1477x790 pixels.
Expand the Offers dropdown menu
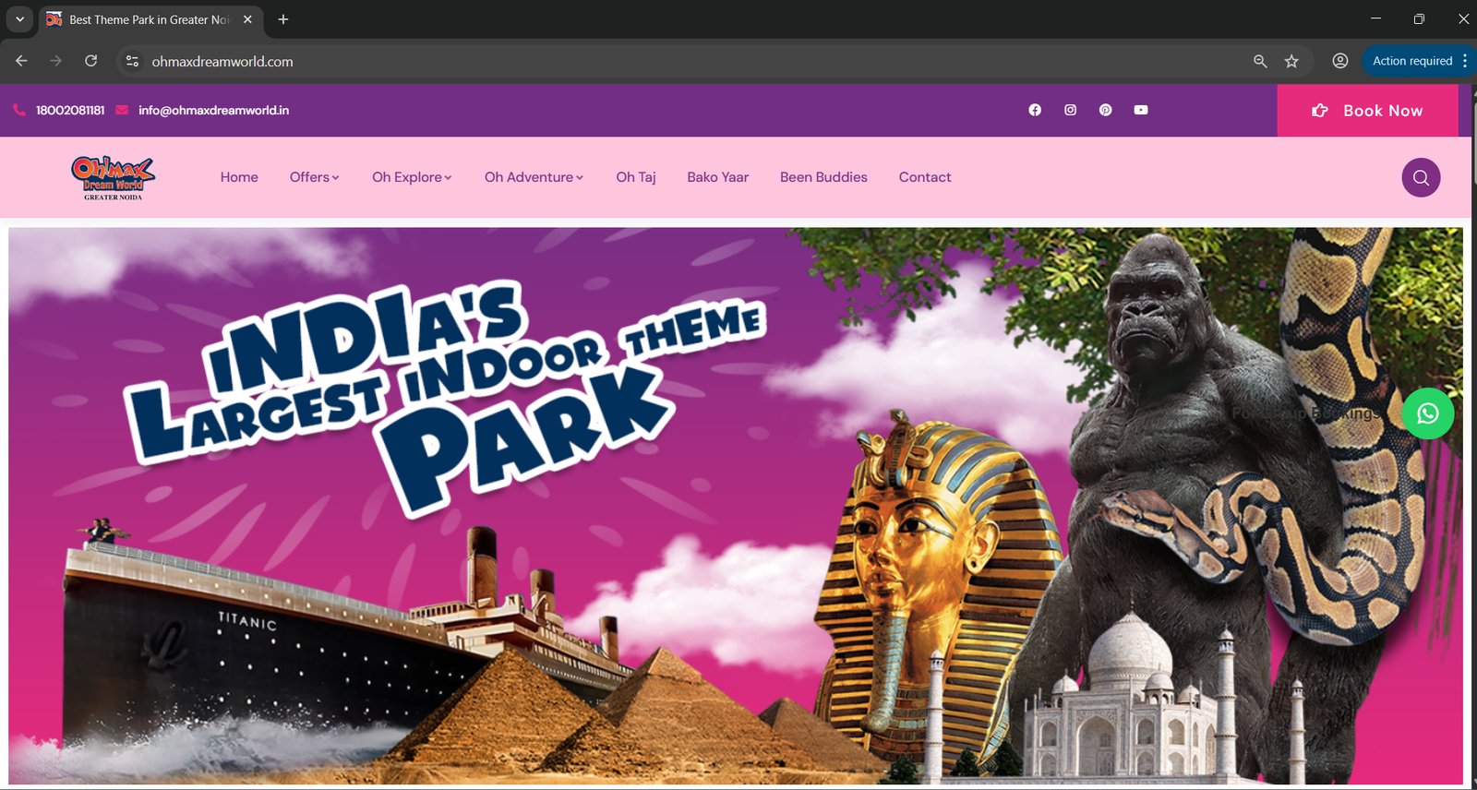click(314, 177)
